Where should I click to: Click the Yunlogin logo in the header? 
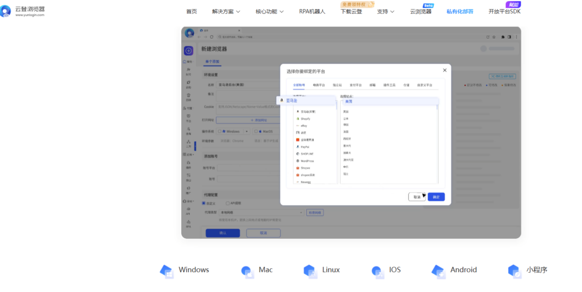(x=23, y=11)
